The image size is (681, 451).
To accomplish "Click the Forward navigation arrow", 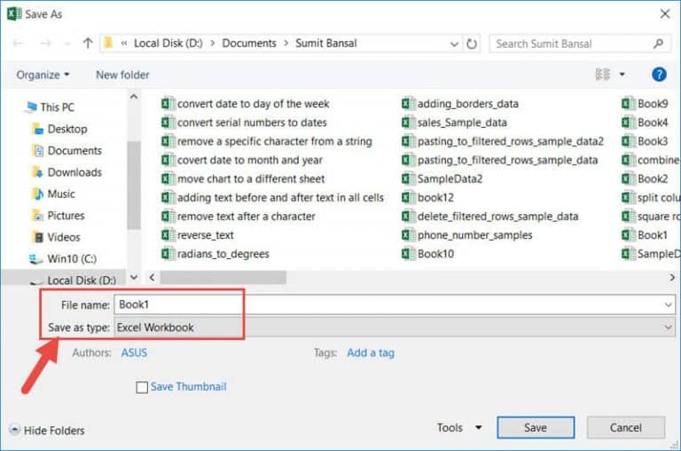I will point(45,43).
